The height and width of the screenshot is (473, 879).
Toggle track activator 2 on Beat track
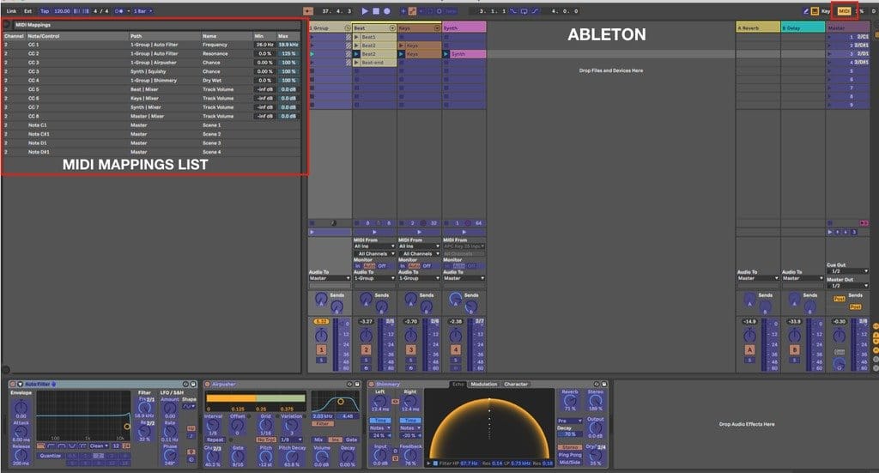[366, 349]
